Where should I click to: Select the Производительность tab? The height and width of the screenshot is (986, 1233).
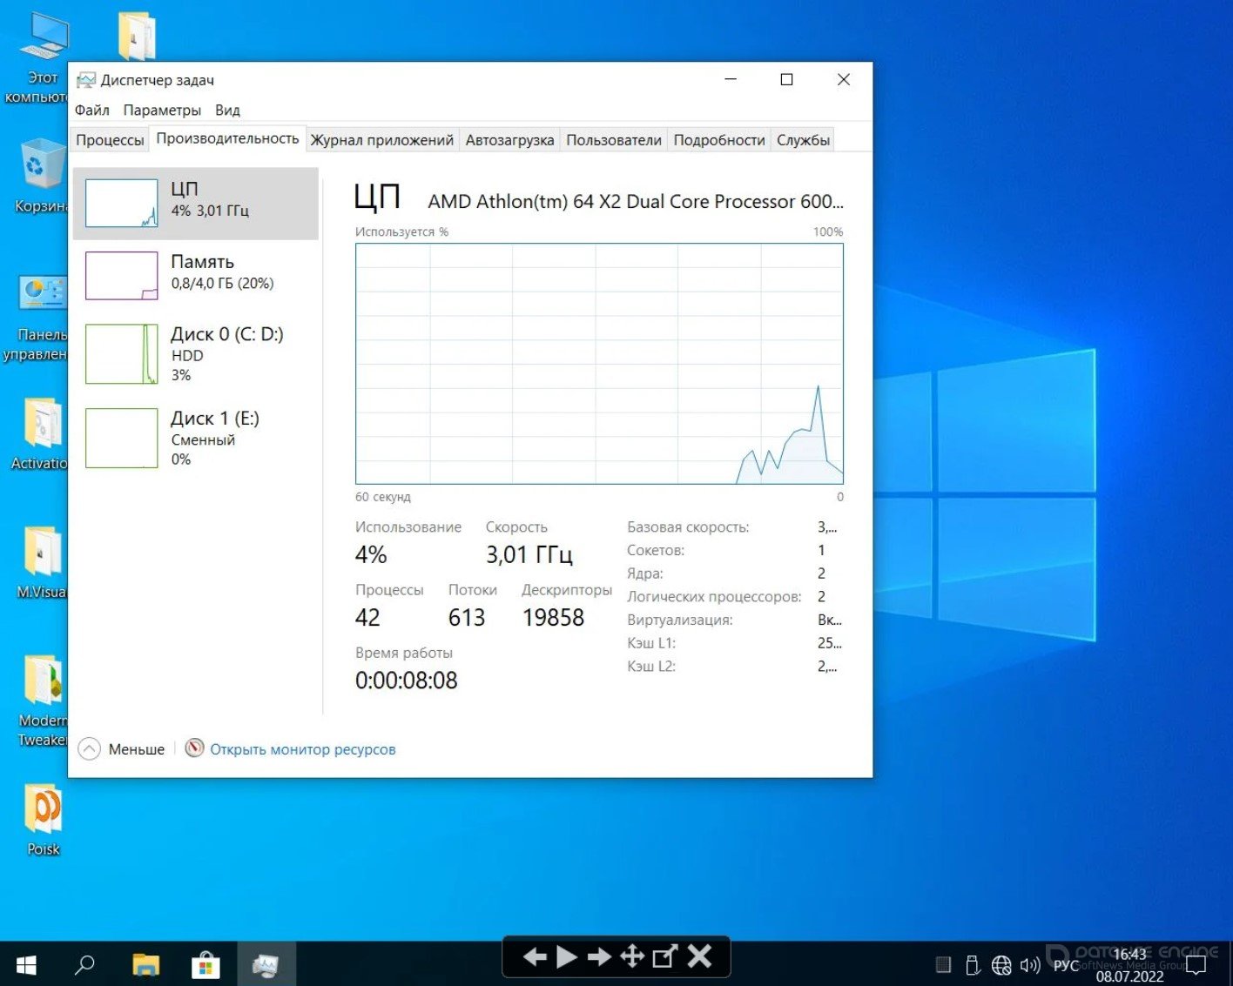(227, 139)
